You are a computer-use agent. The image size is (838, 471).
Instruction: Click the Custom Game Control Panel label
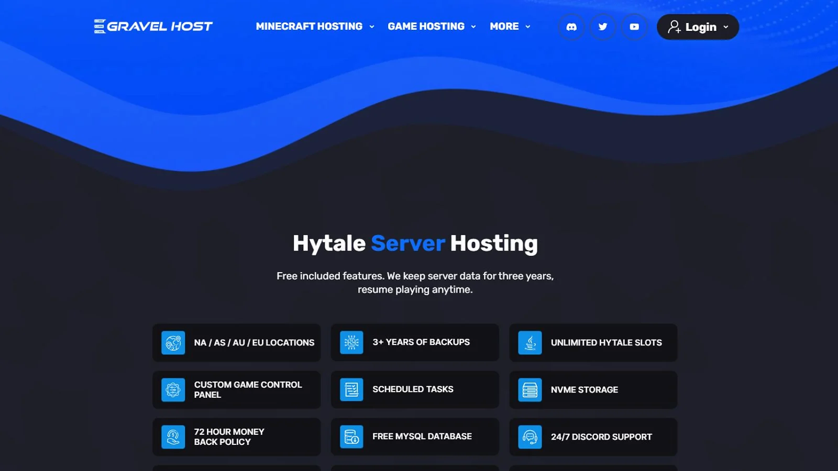[x=248, y=390]
